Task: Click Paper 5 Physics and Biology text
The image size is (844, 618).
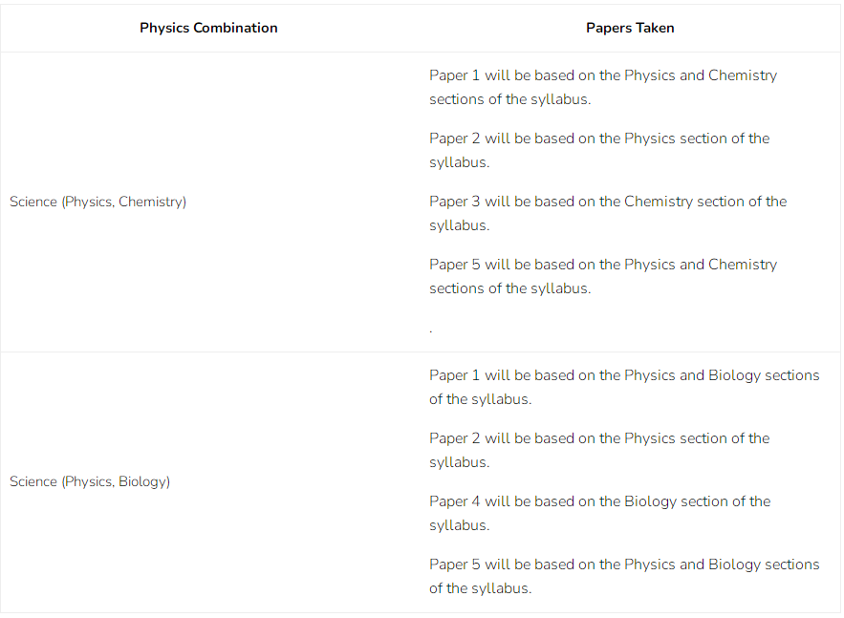Action: click(x=624, y=576)
